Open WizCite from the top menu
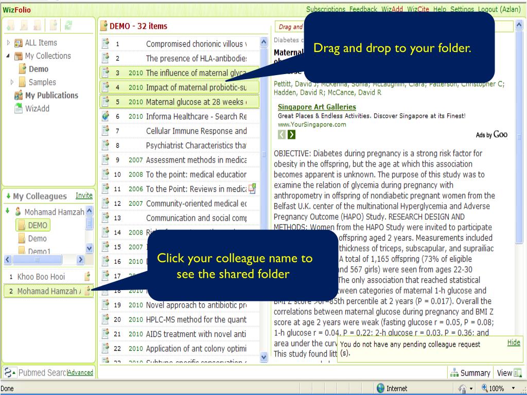527x395 pixels. pos(418,9)
